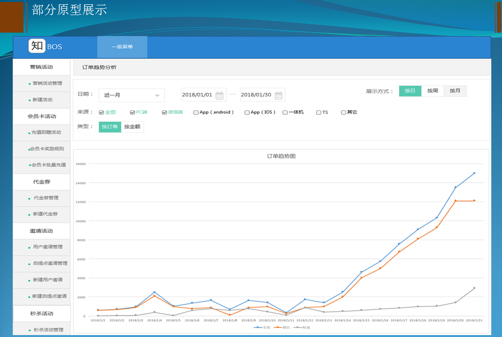Open 新建活动 in sidebar
502x337 pixels.
click(x=41, y=100)
